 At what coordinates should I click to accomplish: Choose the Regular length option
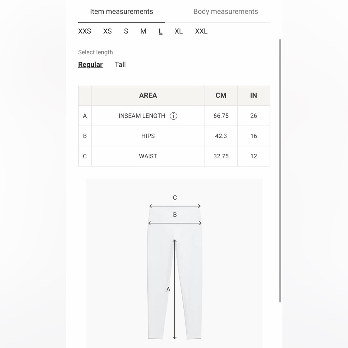click(x=90, y=64)
